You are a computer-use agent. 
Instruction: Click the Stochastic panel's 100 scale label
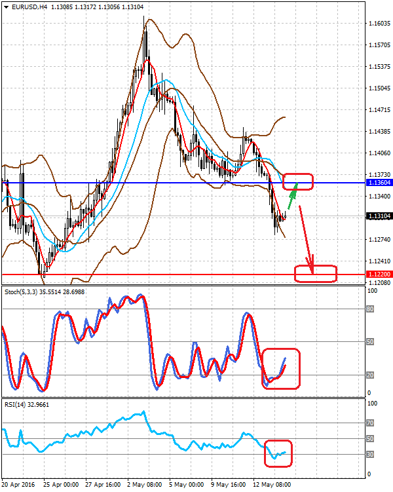pos(372,291)
